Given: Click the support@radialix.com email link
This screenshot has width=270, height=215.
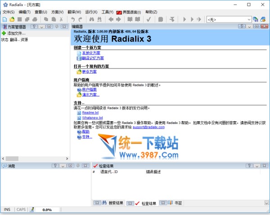Looking at the screenshot, I should point(149,127).
